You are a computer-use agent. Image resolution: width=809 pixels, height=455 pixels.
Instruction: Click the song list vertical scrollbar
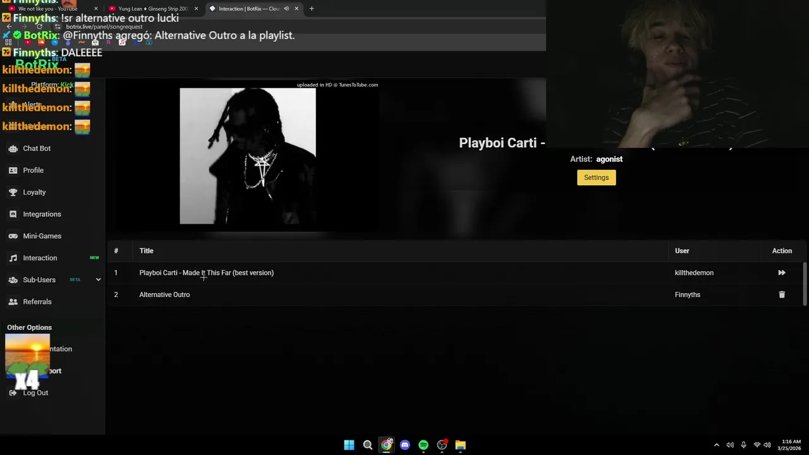805,283
